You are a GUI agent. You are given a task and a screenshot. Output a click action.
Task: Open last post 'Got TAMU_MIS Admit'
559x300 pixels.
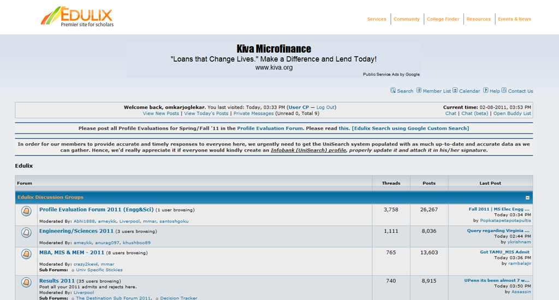pos(504,252)
